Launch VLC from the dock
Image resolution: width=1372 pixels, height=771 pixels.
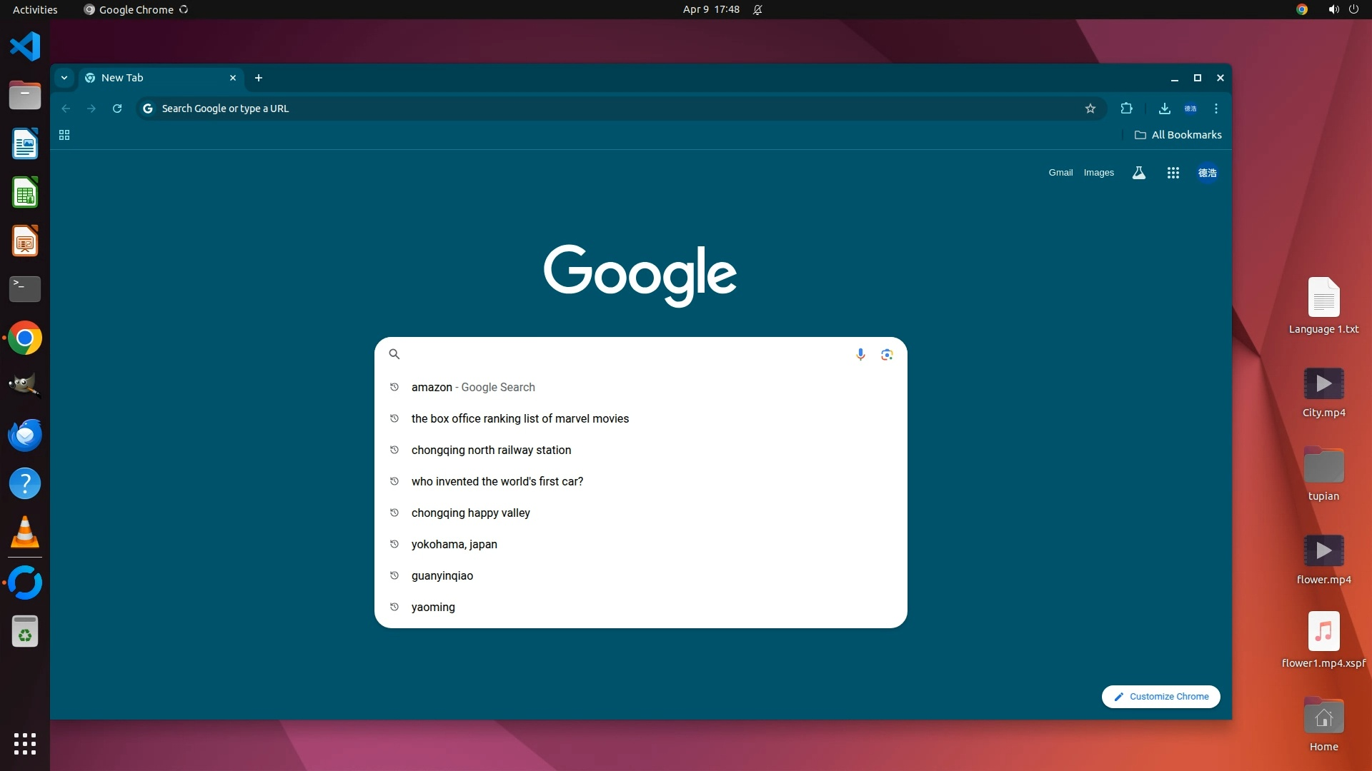click(x=25, y=532)
